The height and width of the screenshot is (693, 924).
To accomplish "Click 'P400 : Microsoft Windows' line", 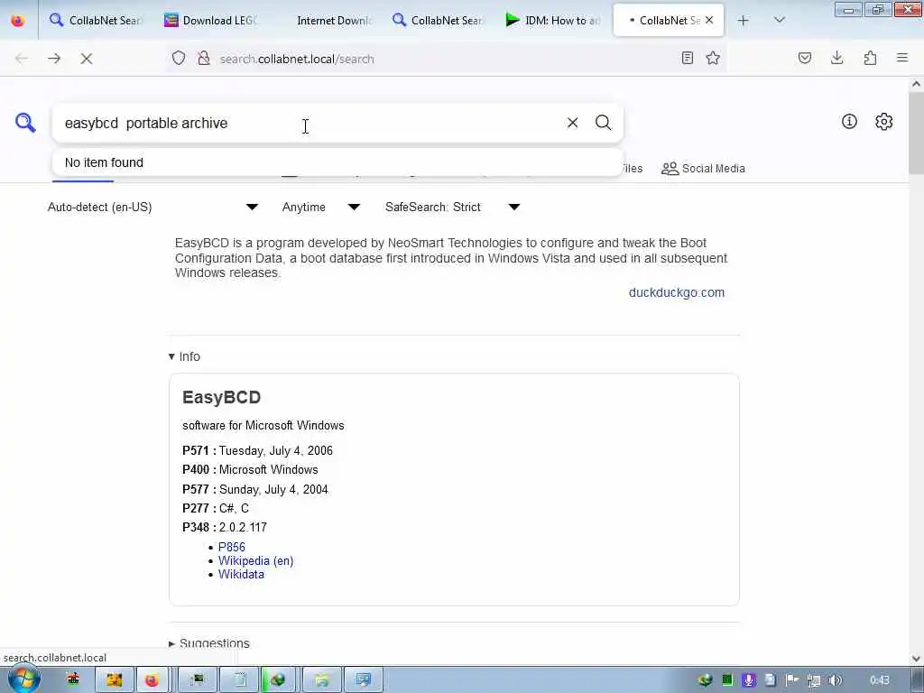I will 251,469.
